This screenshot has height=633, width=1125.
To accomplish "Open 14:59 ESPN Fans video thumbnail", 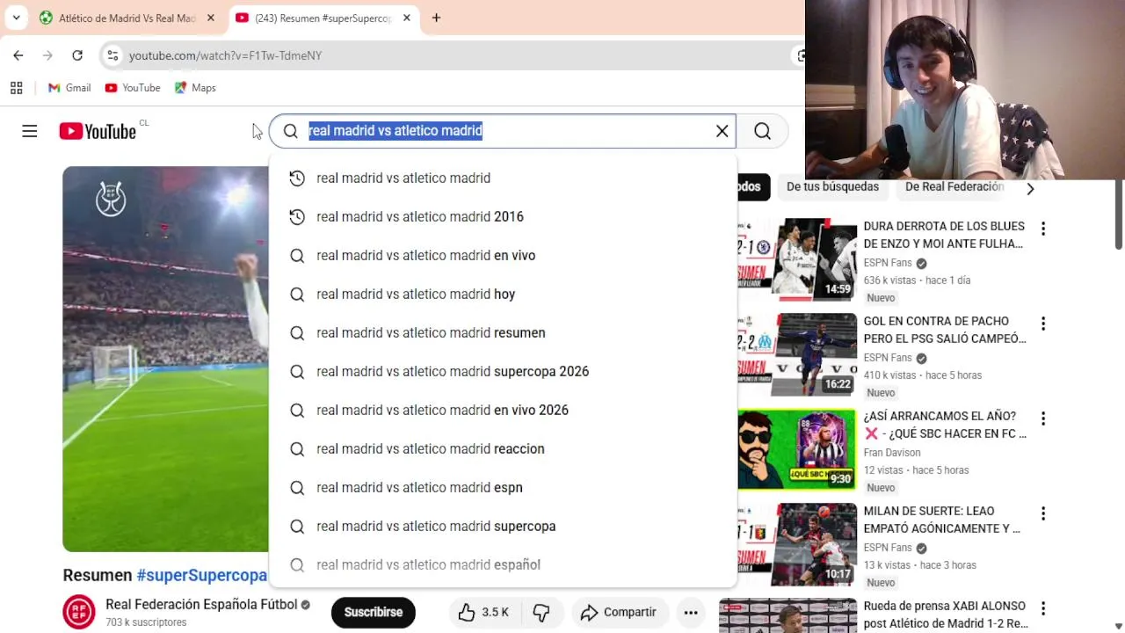I will point(797,260).
